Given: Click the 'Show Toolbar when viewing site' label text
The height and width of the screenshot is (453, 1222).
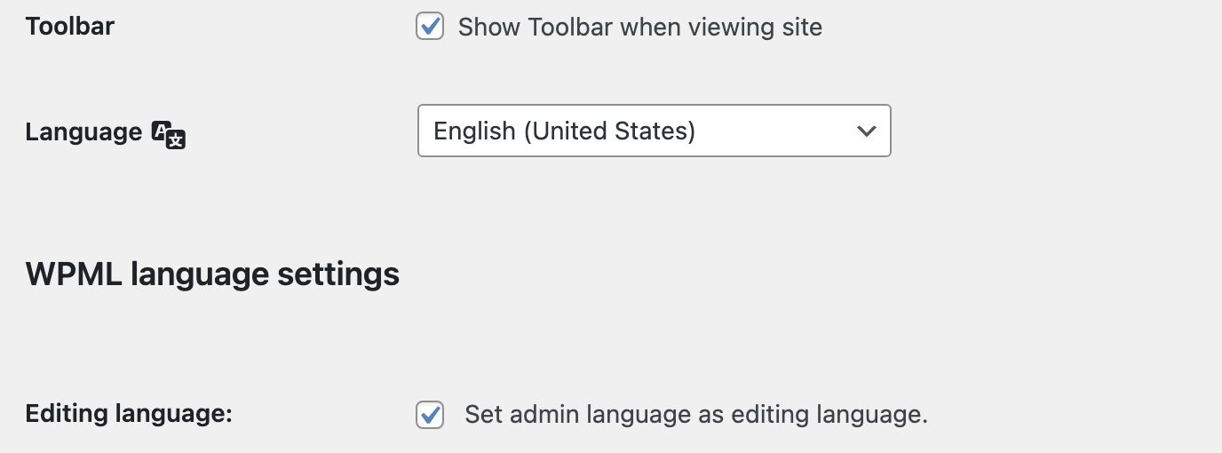Looking at the screenshot, I should 640,28.
